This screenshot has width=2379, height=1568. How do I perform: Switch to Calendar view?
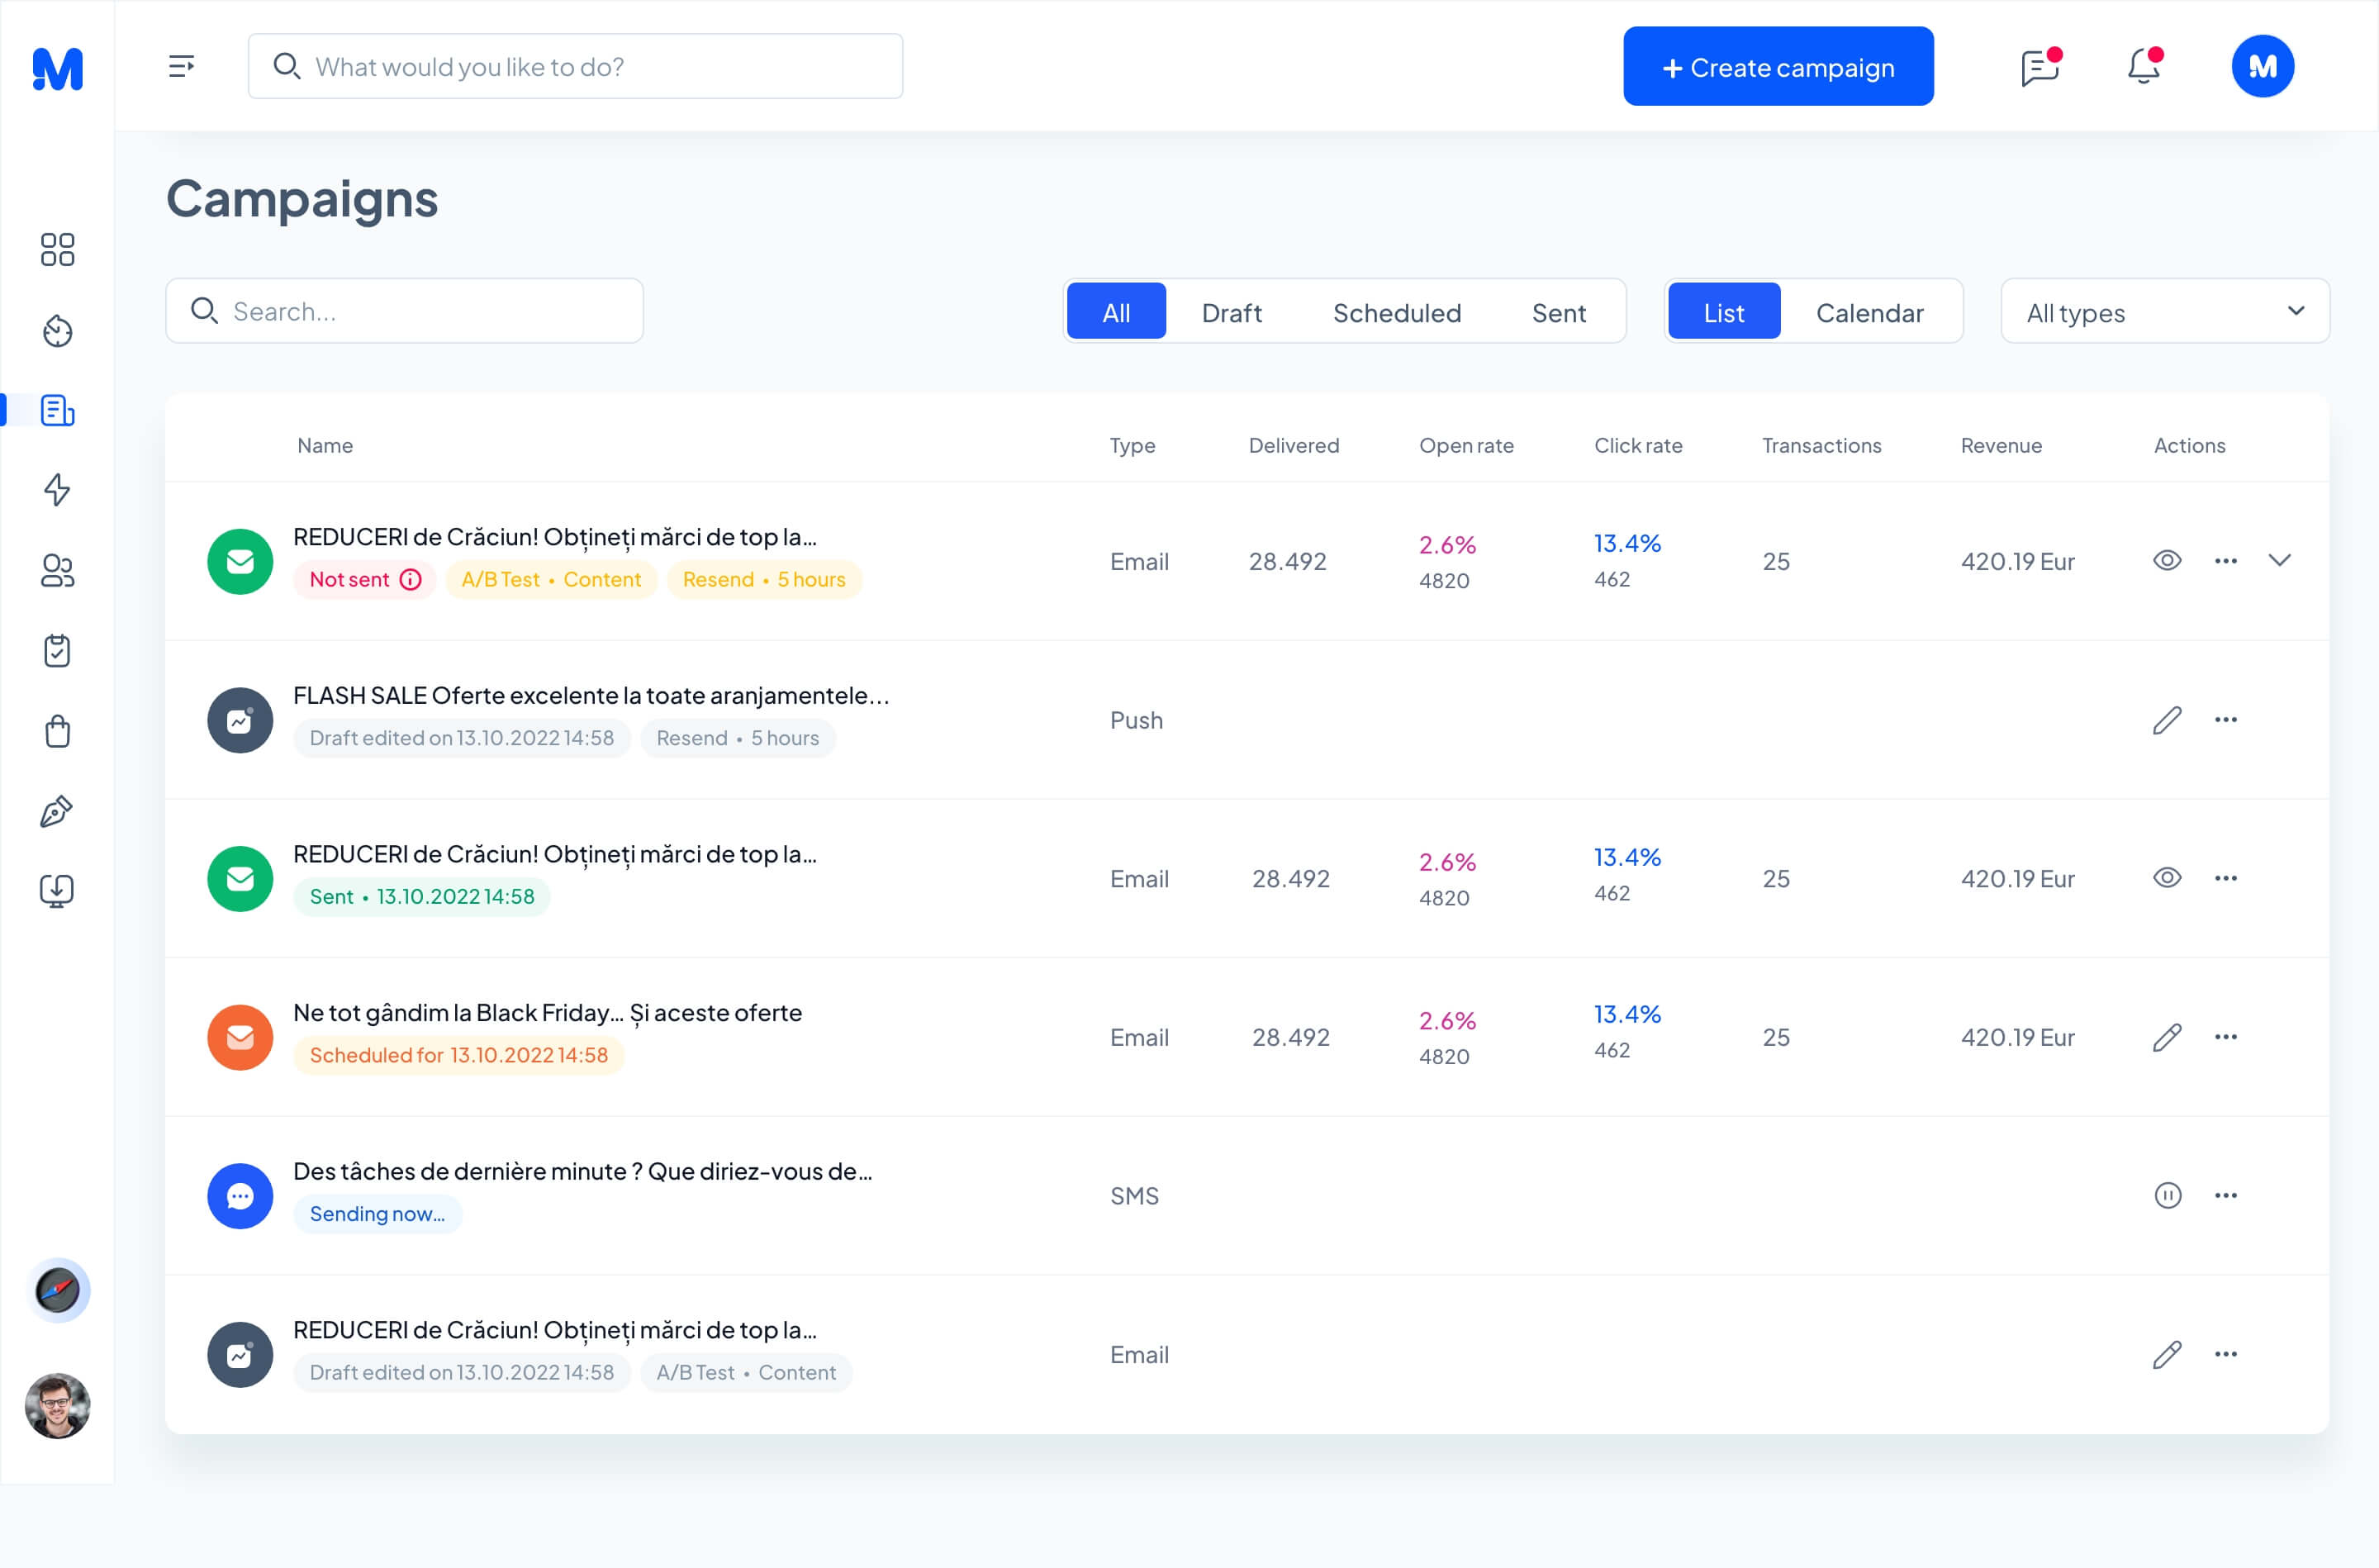(1869, 312)
